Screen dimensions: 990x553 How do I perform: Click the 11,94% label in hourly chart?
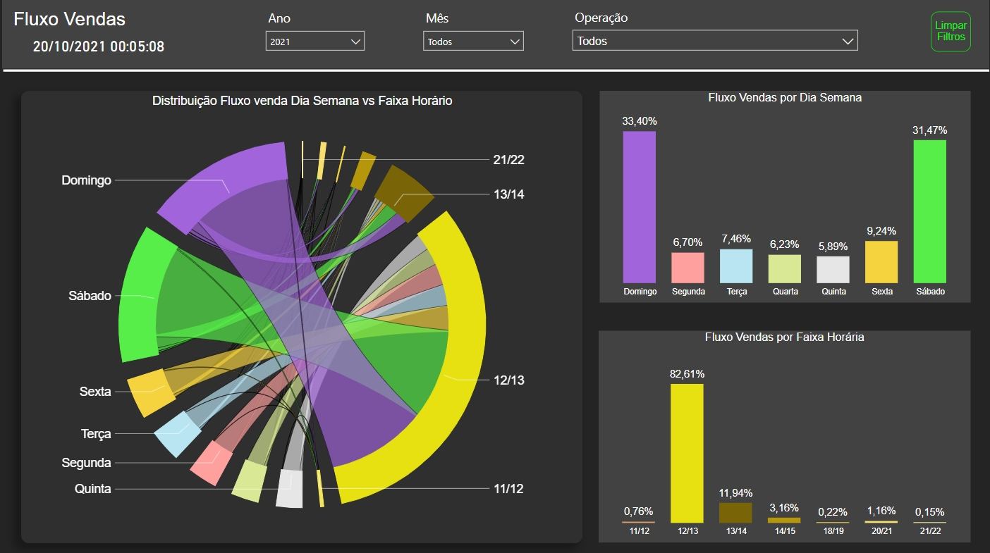click(735, 493)
